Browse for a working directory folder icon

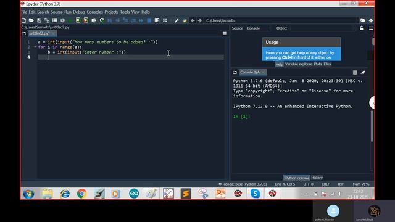(x=363, y=20)
